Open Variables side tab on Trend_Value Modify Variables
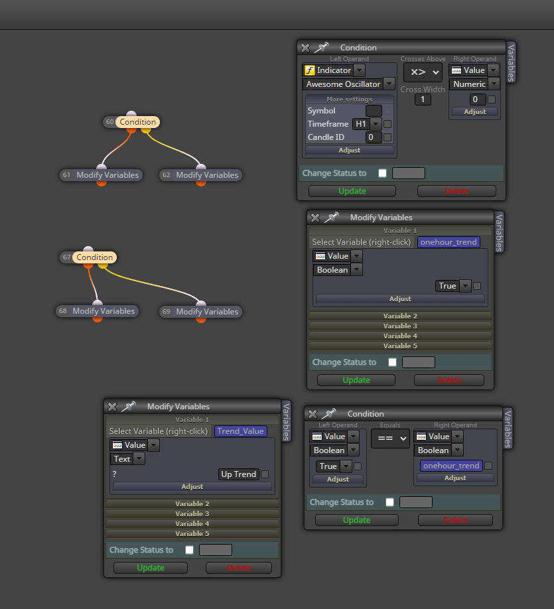 coord(287,421)
